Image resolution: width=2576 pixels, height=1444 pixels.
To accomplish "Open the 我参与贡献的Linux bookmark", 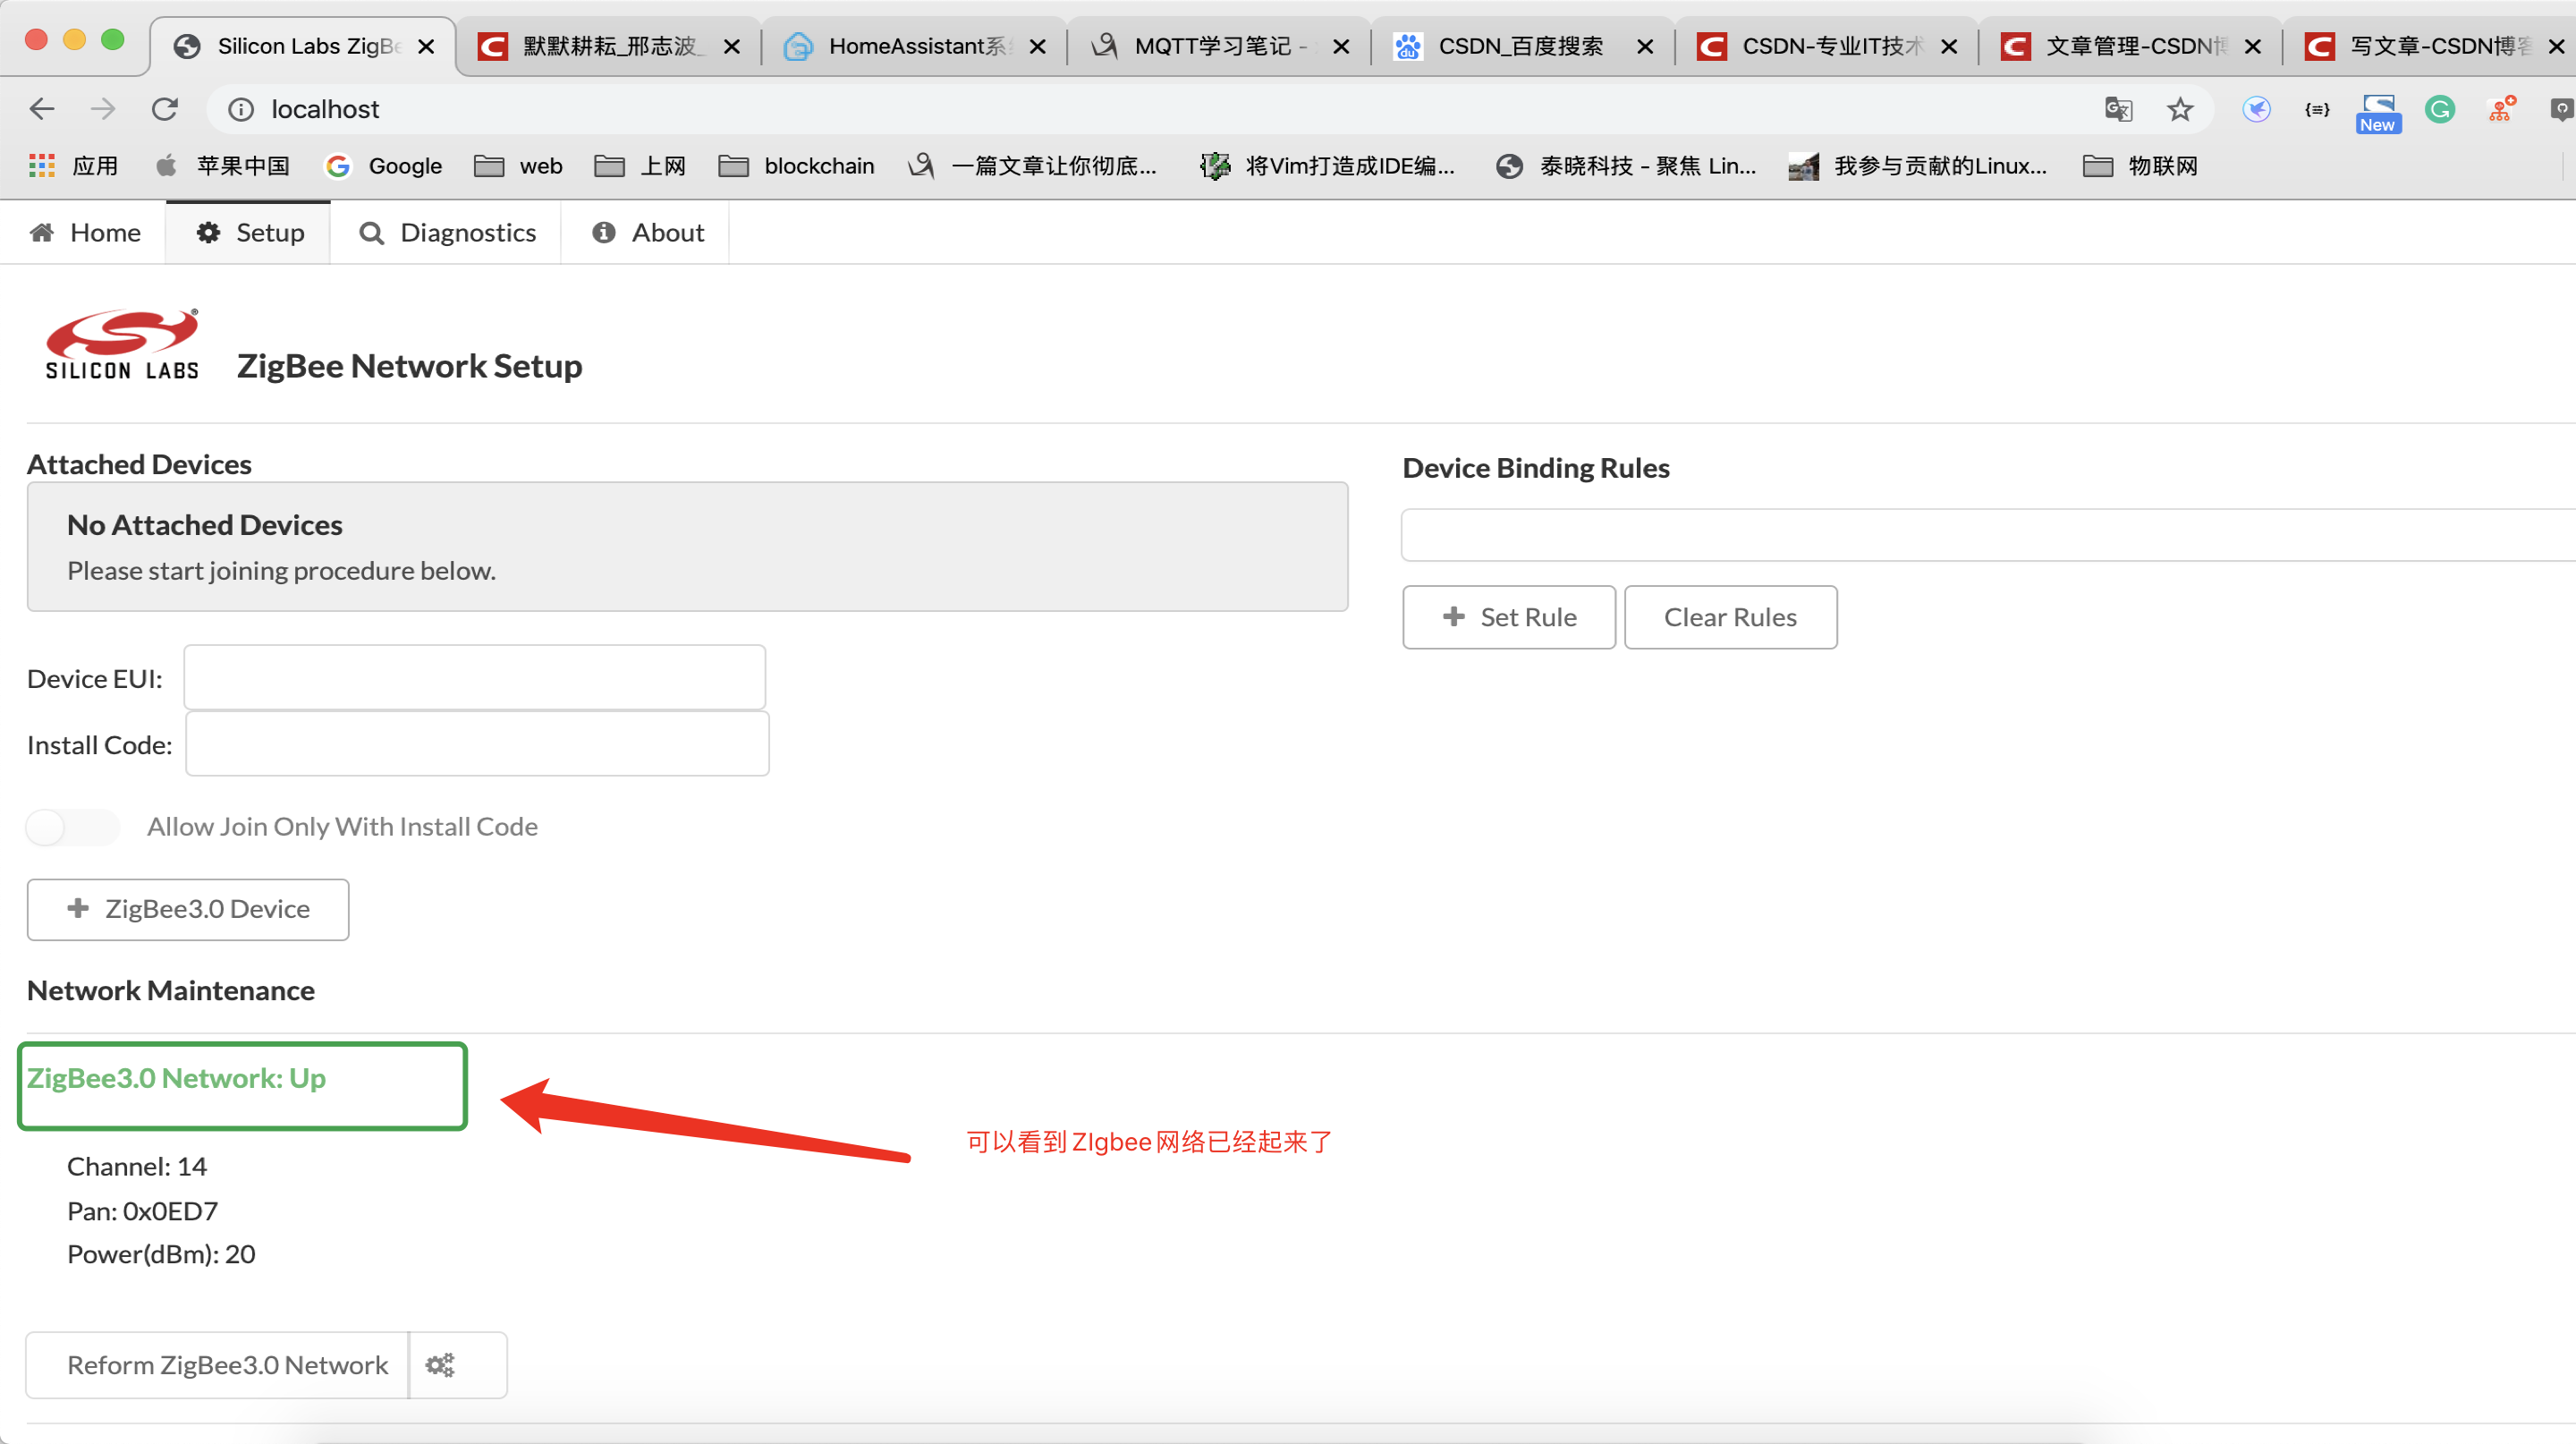I will pyautogui.click(x=1918, y=166).
